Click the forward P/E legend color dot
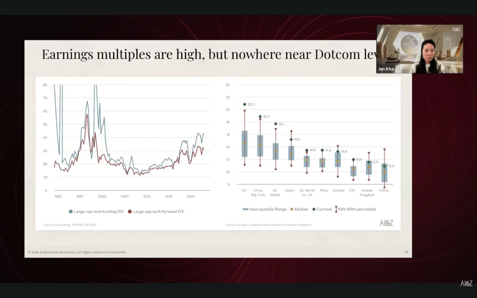The width and height of the screenshot is (477, 298). pyautogui.click(x=130, y=212)
